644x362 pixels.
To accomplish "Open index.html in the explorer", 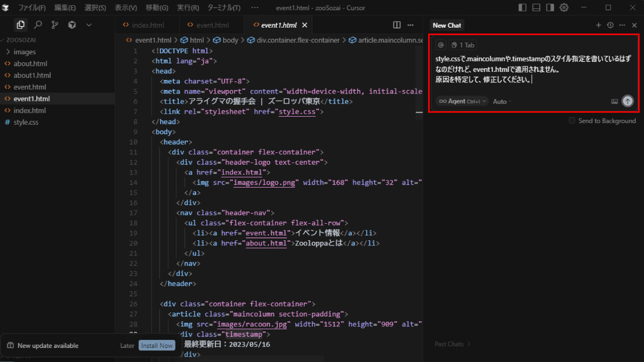I will coord(57,110).
